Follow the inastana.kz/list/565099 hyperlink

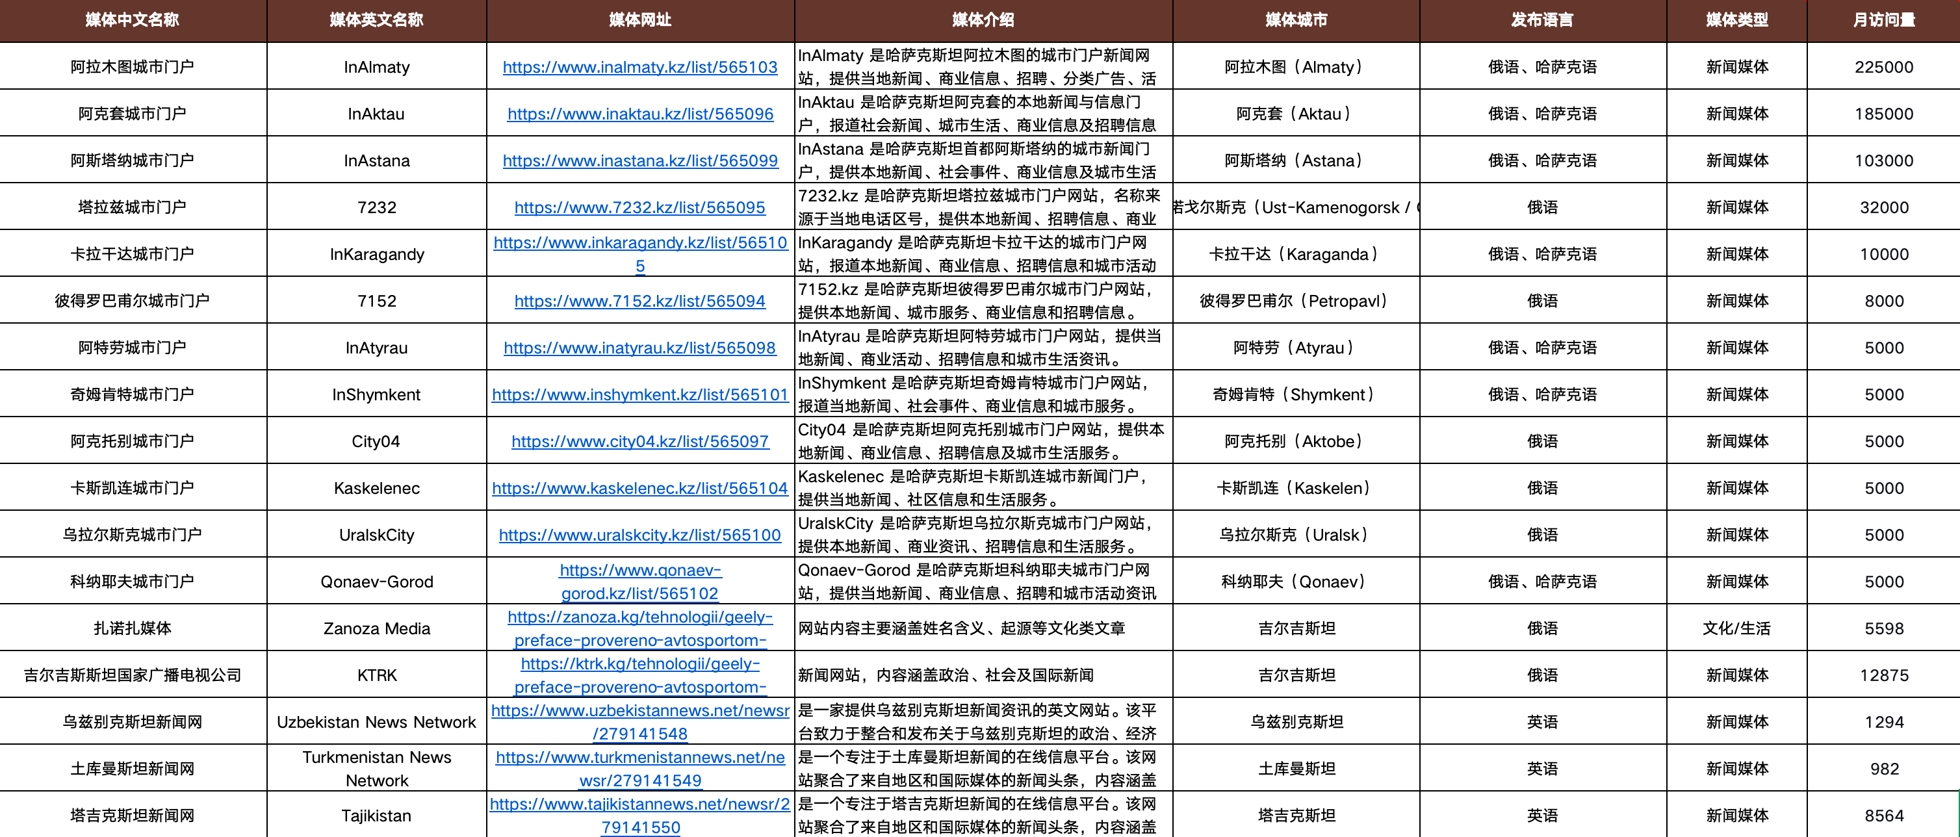pyautogui.click(x=640, y=161)
